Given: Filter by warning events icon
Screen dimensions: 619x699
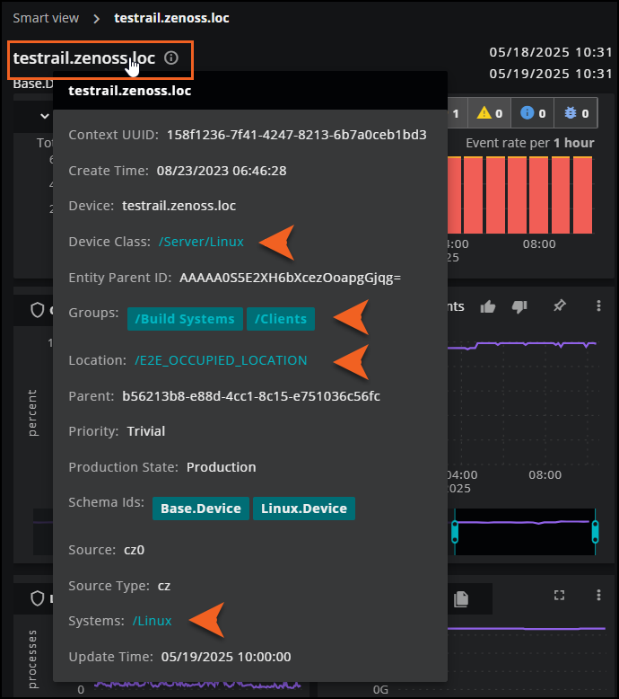Looking at the screenshot, I should (x=484, y=113).
